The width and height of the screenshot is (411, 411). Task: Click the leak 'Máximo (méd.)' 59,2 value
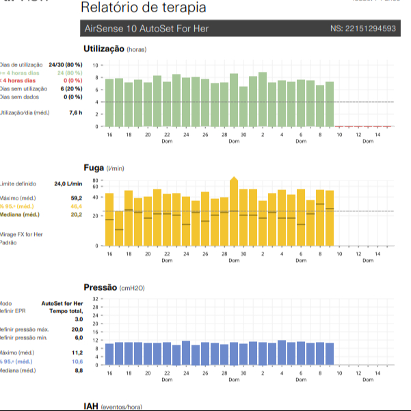click(x=76, y=198)
